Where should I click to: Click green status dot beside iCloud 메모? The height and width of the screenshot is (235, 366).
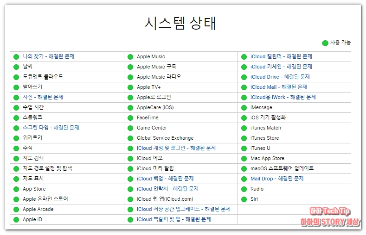click(x=130, y=159)
